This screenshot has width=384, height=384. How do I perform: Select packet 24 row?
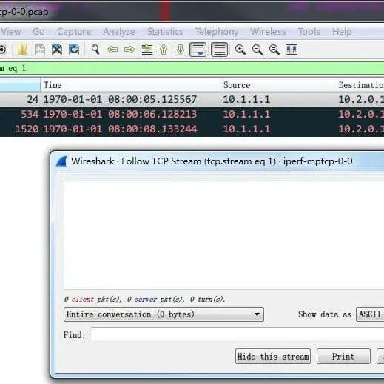(192, 99)
